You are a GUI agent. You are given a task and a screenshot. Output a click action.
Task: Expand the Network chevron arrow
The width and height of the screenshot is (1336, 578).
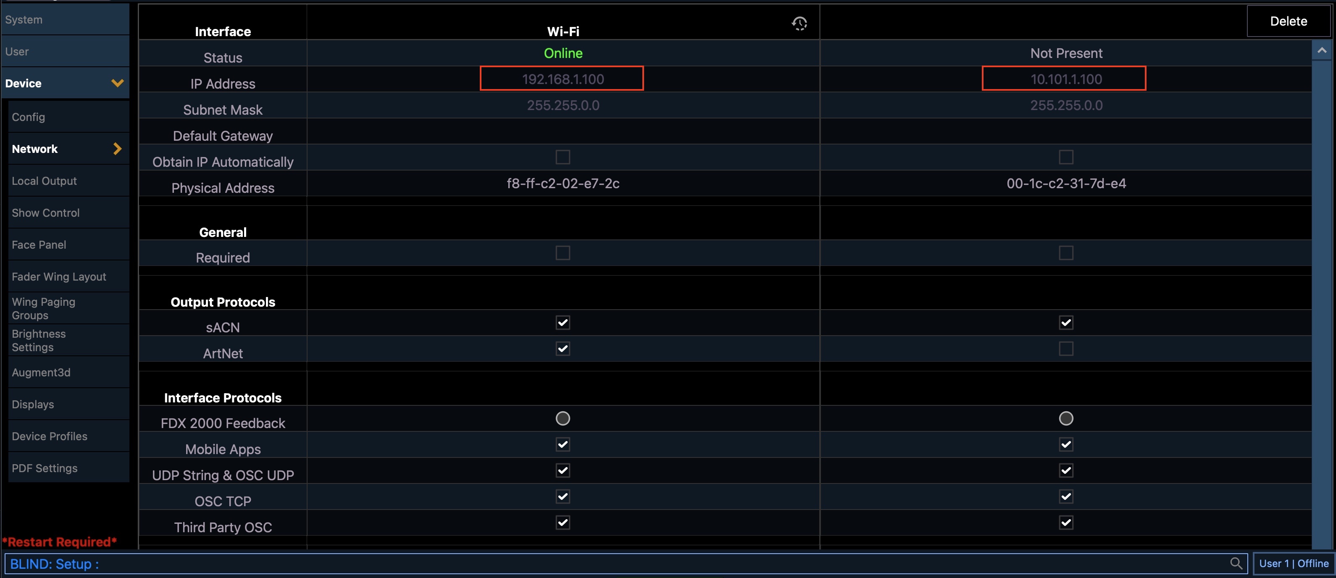click(x=118, y=149)
